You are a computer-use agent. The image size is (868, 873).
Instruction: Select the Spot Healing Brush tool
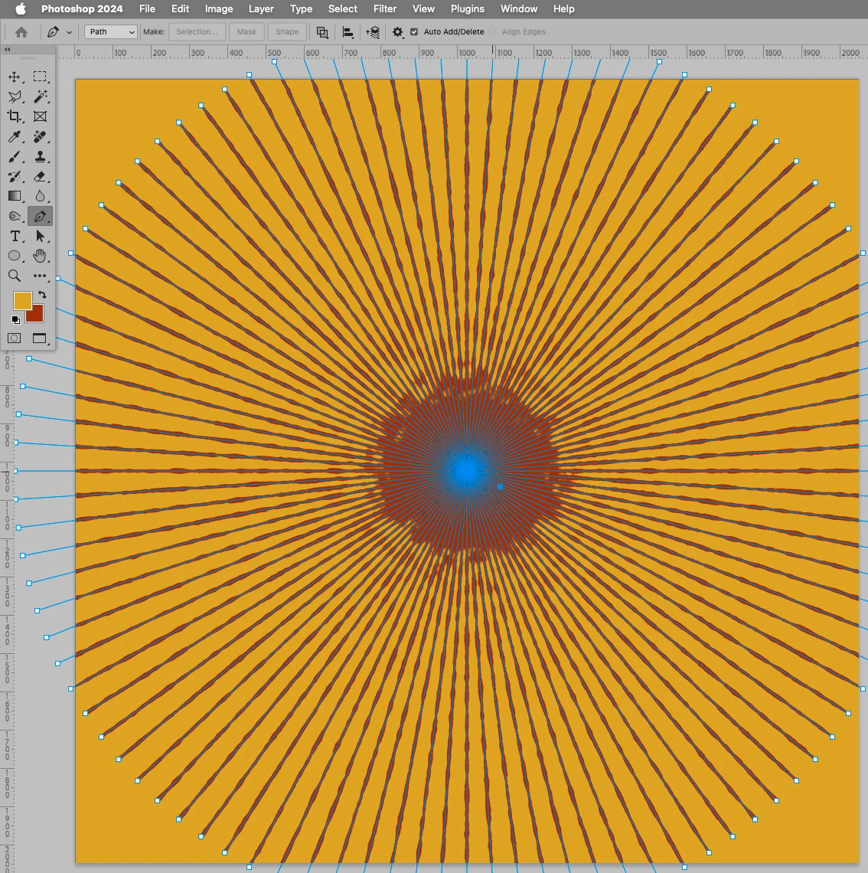(40, 136)
